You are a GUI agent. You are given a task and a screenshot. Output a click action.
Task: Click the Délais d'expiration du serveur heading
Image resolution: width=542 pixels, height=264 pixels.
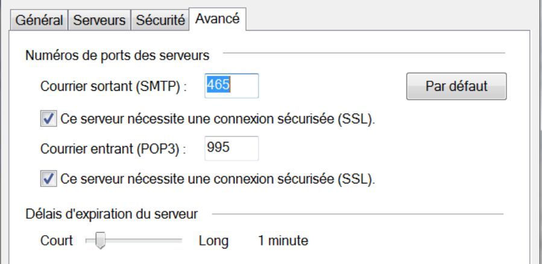tap(112, 213)
